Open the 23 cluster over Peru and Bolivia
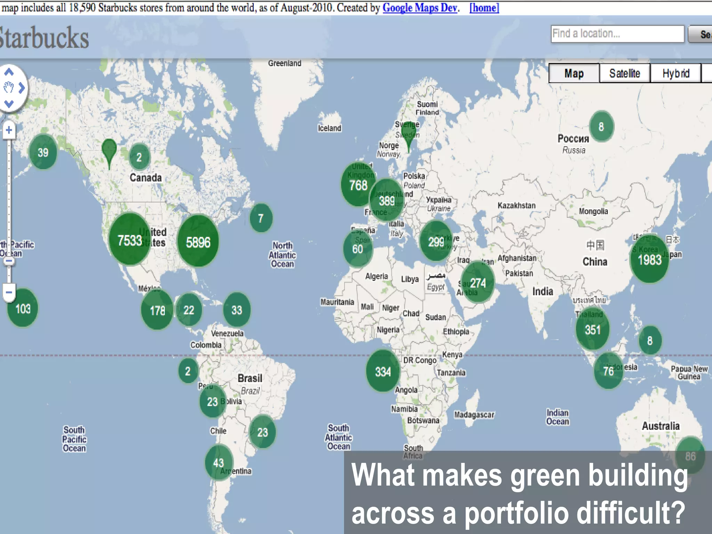 [x=212, y=401]
